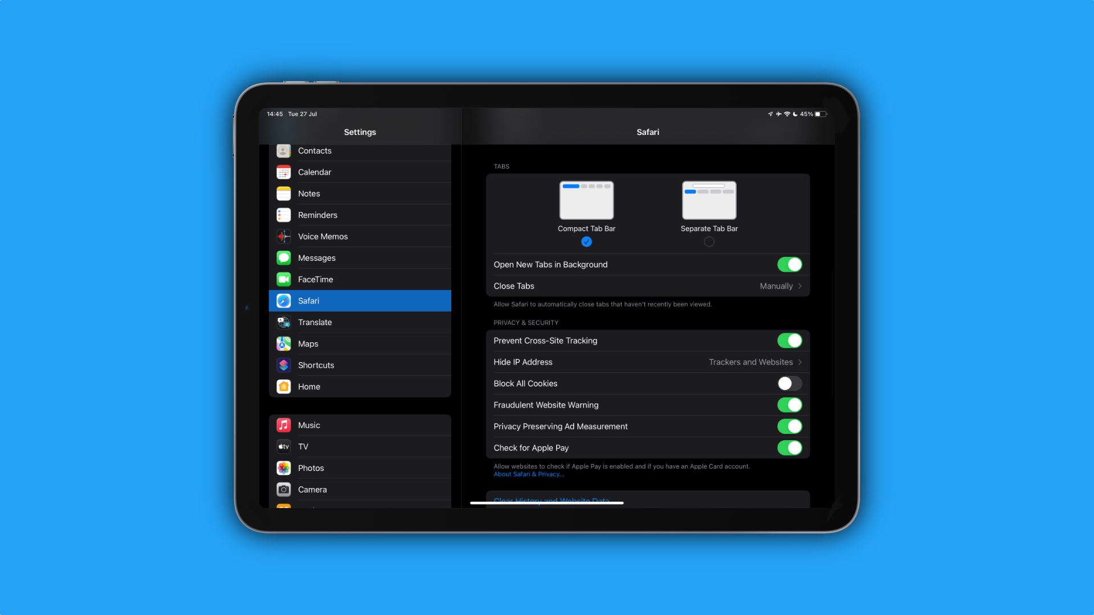Toggle Open New Tabs in Background
The height and width of the screenshot is (615, 1094).
tap(789, 264)
